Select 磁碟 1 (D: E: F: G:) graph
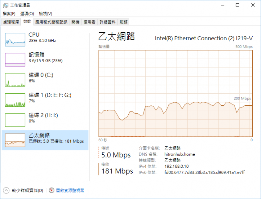The height and width of the screenshot is (199, 261). 15,100
